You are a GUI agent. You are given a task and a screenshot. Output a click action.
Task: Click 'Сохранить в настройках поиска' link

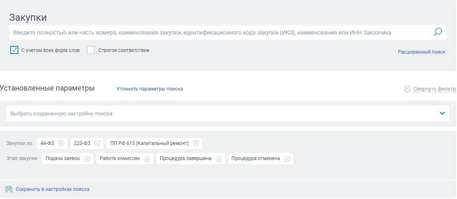point(53,189)
